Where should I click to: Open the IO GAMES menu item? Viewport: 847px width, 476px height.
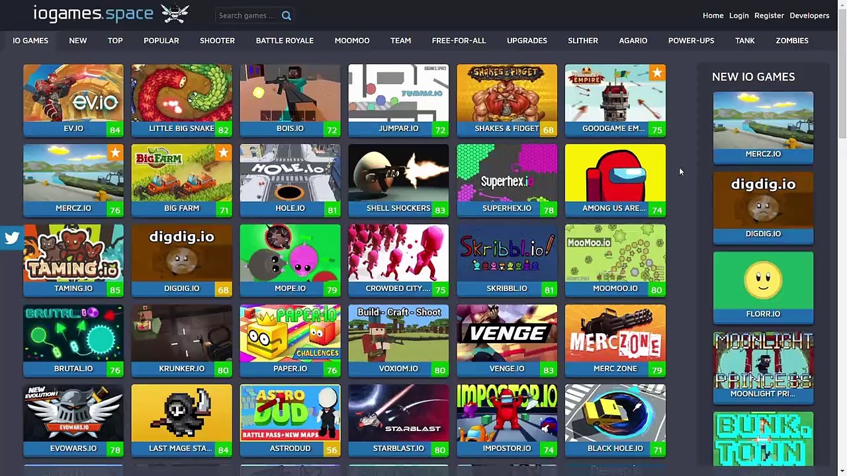click(x=30, y=40)
